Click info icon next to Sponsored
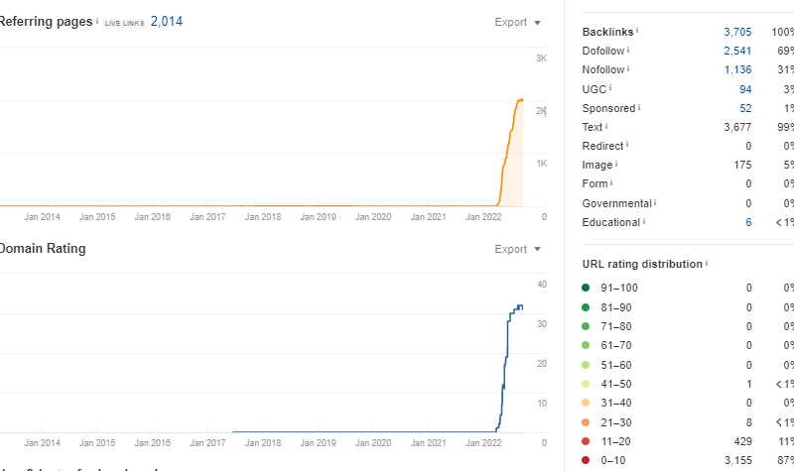 pos(639,107)
